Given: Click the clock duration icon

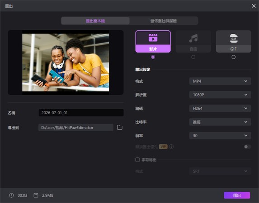Looking at the screenshot, I should point(11,195).
